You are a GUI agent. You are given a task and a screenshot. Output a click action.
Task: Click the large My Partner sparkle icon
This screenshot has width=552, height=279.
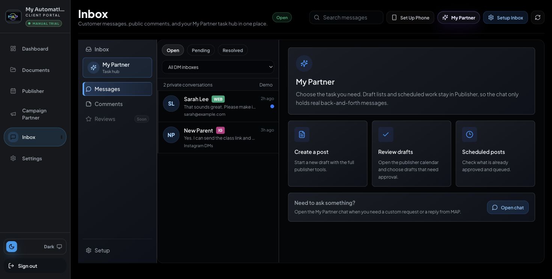(304, 63)
